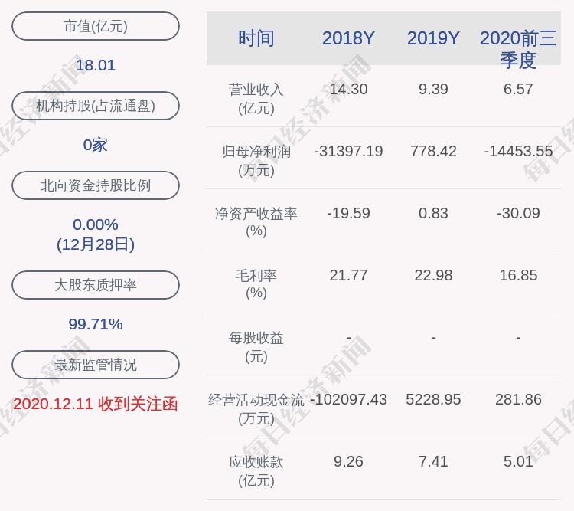Select gross margin value 21.77
The width and height of the screenshot is (574, 511).
[348, 275]
